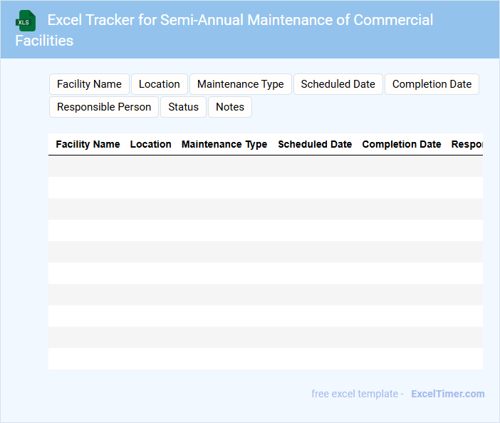The width and height of the screenshot is (500, 423).
Task: Click the green XLS file icon
Action: pos(26,21)
